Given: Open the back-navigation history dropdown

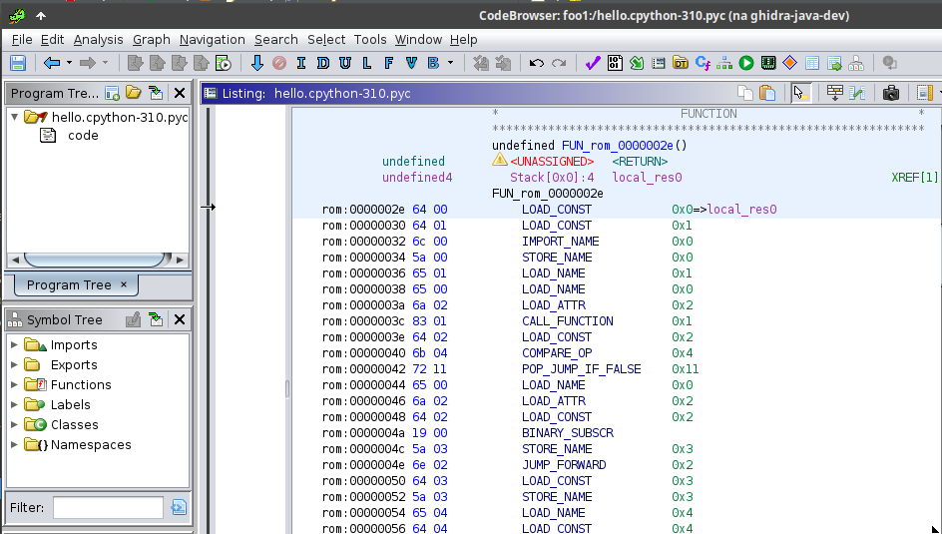Looking at the screenshot, I should [x=69, y=63].
